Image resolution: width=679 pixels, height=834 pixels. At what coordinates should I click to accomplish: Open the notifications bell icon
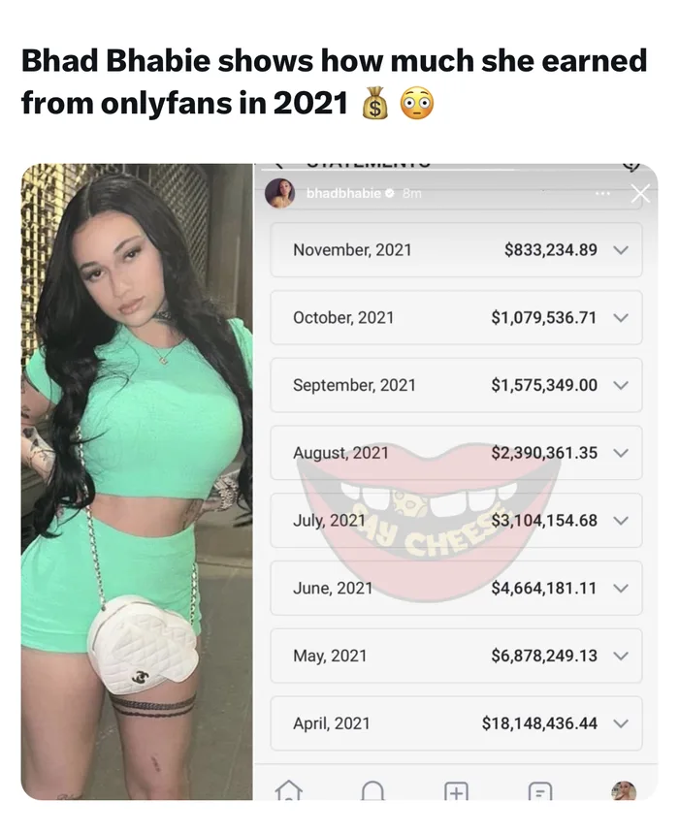[x=372, y=790]
